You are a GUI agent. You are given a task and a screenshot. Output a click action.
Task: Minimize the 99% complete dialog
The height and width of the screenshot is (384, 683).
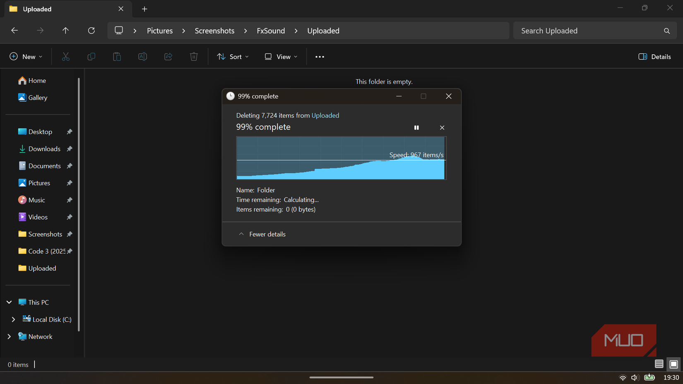click(x=399, y=96)
